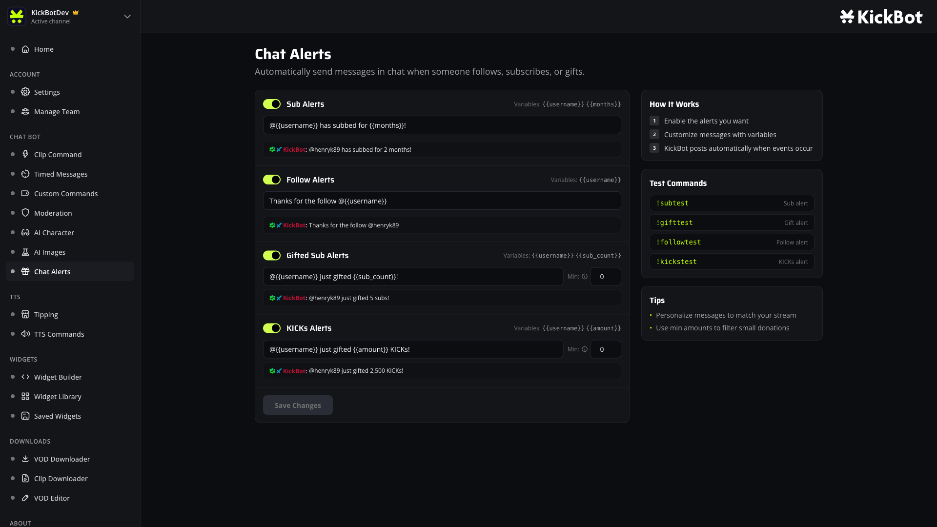Click the KICKs Alerts Min info icon

[x=585, y=349]
